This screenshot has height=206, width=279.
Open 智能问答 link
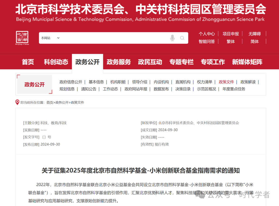point(207,41)
